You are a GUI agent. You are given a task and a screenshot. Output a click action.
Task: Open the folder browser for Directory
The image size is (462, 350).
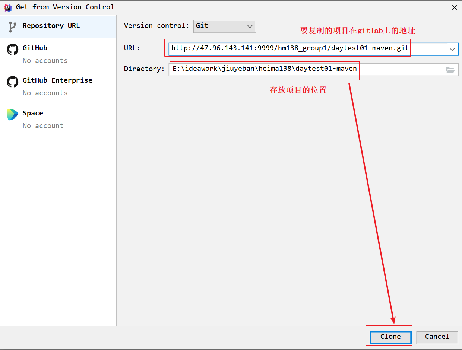(450, 70)
